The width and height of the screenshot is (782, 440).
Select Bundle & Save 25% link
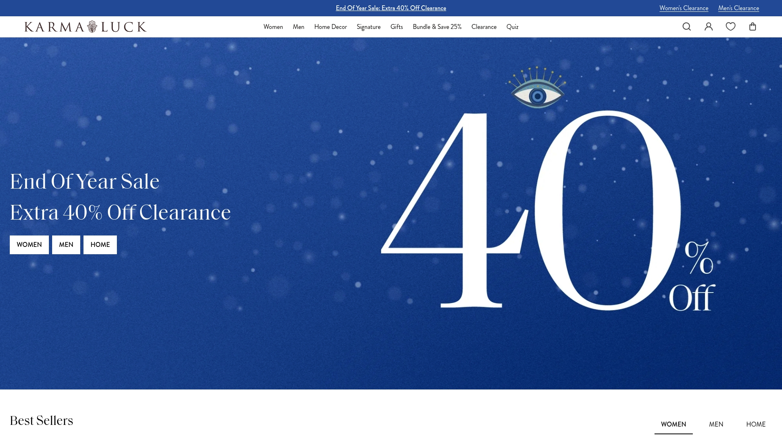pyautogui.click(x=437, y=27)
